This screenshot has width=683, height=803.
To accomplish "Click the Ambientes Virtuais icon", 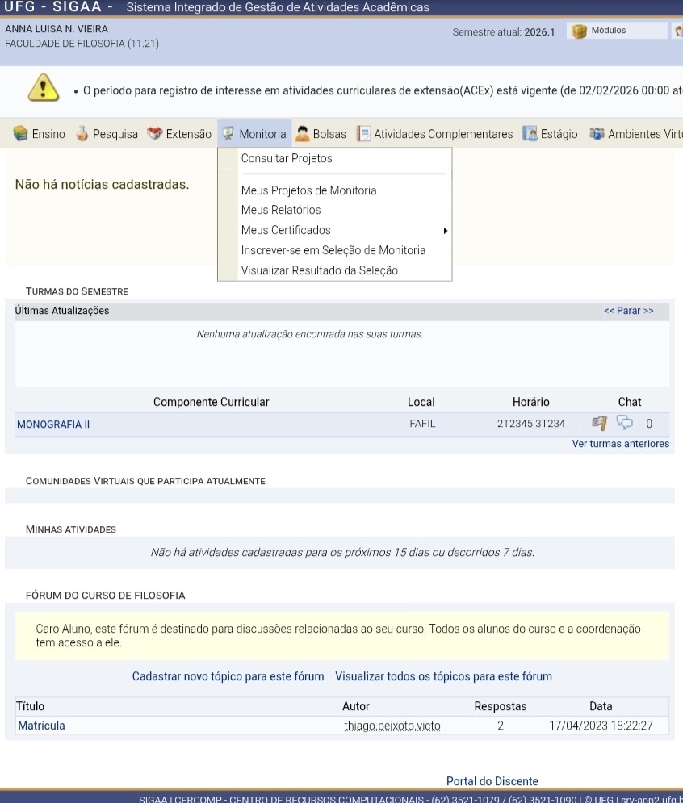I will (x=597, y=134).
